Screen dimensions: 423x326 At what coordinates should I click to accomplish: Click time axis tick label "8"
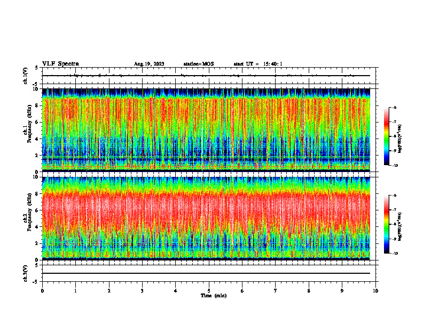click(x=309, y=291)
